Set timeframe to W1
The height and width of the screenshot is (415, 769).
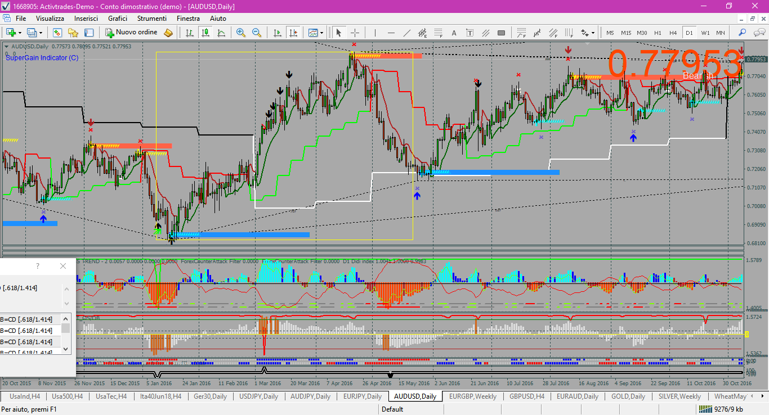tap(705, 33)
